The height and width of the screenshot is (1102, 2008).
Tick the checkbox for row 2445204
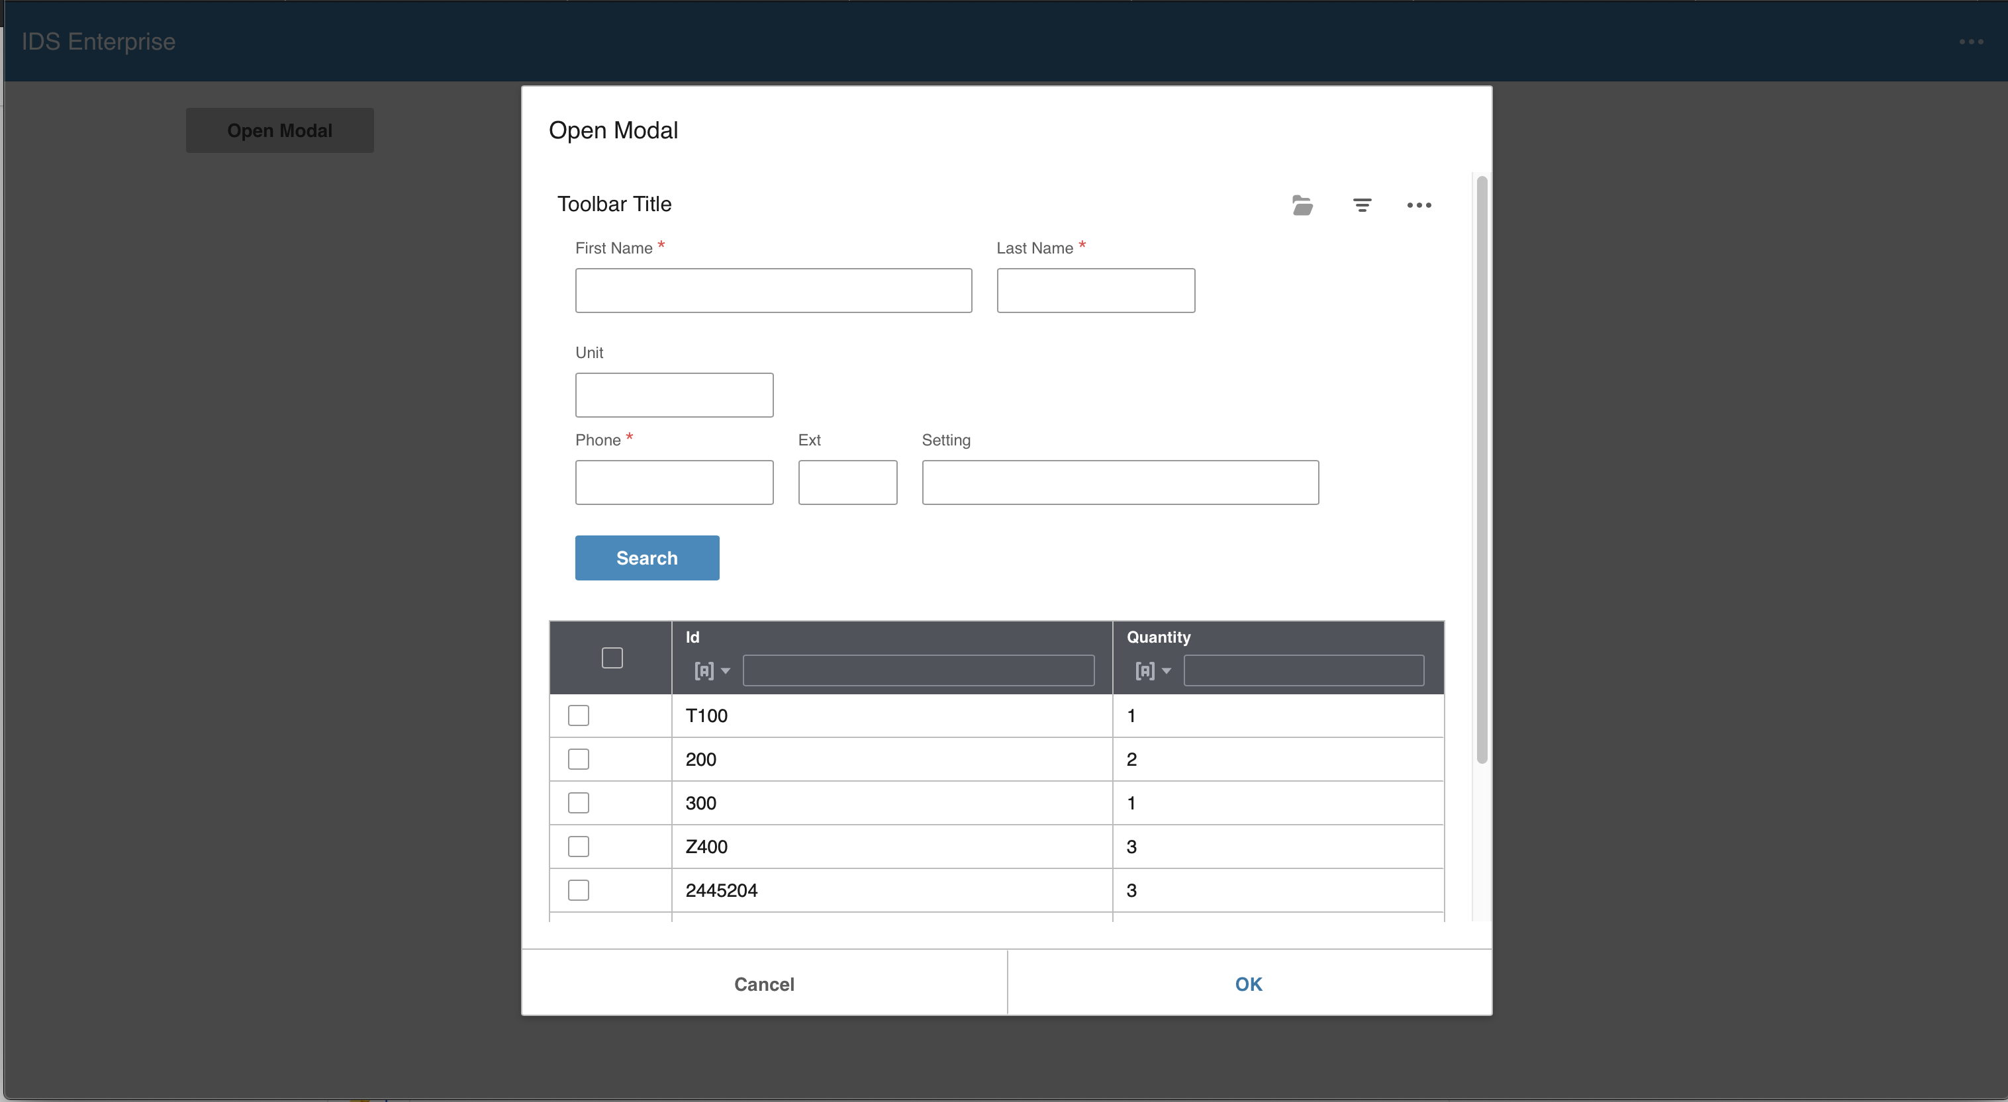click(579, 890)
